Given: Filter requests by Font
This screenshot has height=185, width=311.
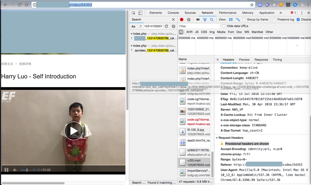Looking at the screenshot, I should point(231,32).
